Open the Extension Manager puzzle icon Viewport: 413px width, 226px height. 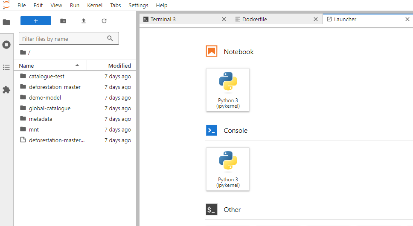click(6, 90)
